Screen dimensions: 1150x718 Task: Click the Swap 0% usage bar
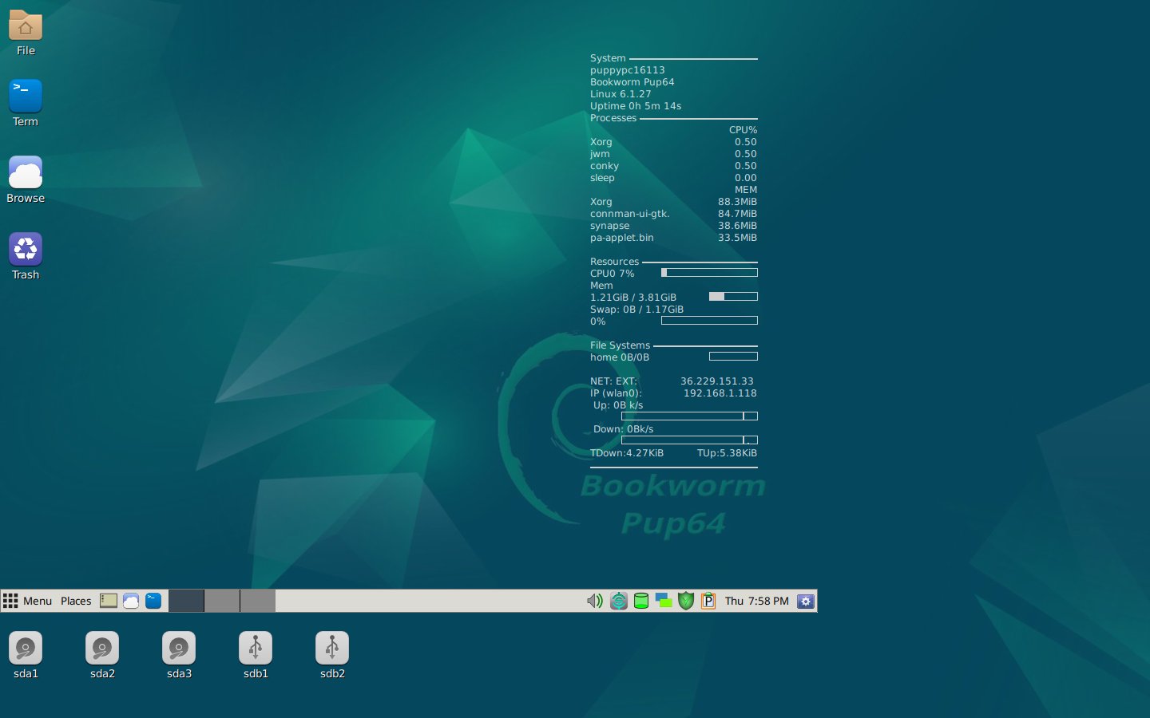pyautogui.click(x=709, y=321)
